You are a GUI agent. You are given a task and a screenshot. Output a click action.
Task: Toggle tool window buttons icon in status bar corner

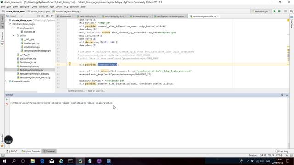pyautogui.click(x=3, y=155)
